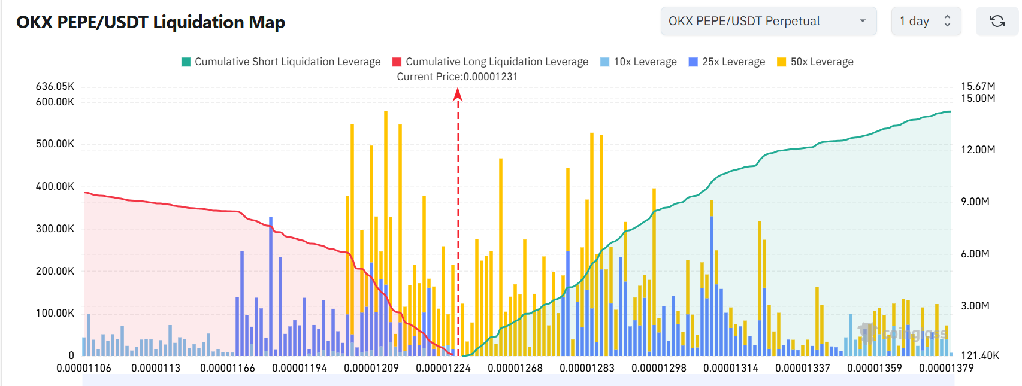This screenshot has height=386, width=1022.
Task: Click right axis value 15.00M
Action: (x=978, y=98)
